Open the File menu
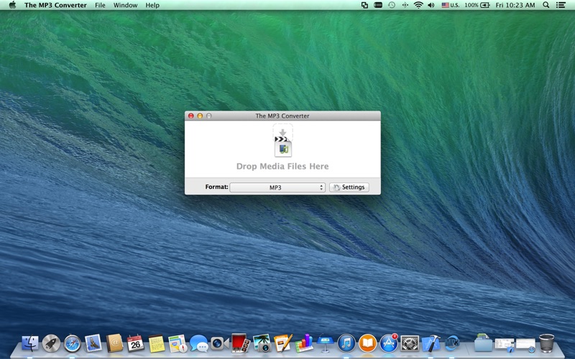The height and width of the screenshot is (359, 575). point(100,5)
